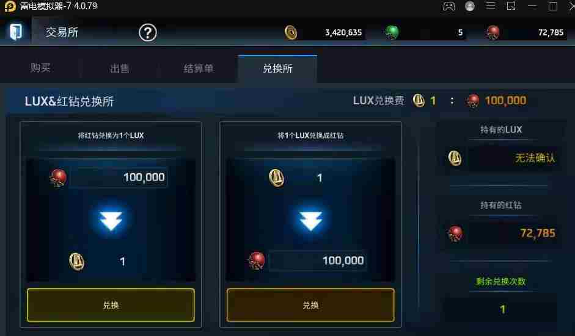
Task: Click the user avatar icon in title bar
Action: point(470,6)
